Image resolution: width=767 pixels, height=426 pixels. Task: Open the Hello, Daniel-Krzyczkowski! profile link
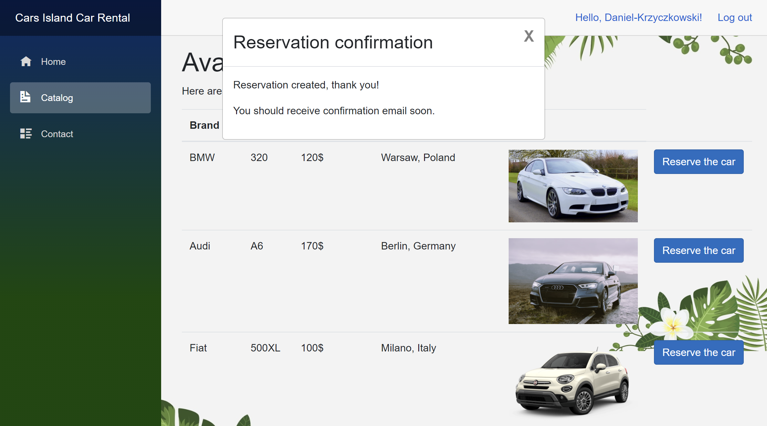[x=638, y=17]
